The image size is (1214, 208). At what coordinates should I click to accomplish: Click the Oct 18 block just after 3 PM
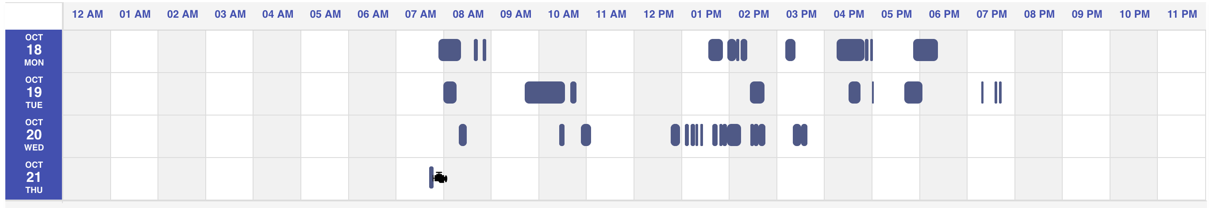pyautogui.click(x=790, y=50)
